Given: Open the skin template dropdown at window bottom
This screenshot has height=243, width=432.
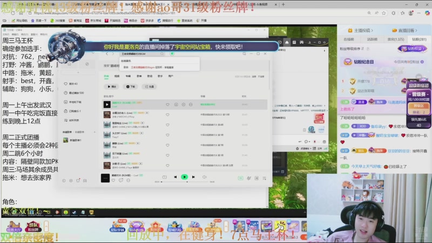Looking at the screenshot, I should tap(305, 148).
